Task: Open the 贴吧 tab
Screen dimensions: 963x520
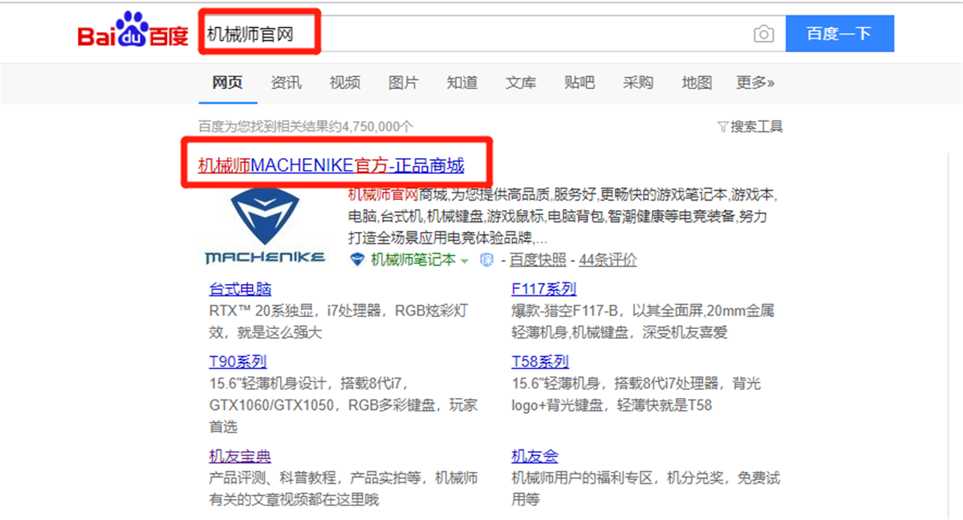Action: 579,83
